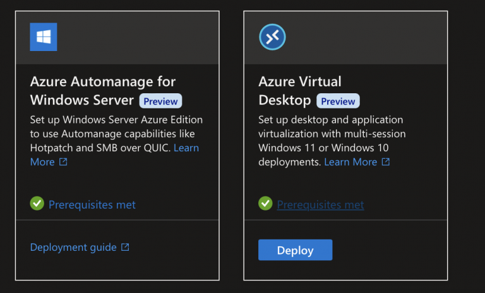Click the Azure Virtual Desktop remote icon

[x=272, y=37]
